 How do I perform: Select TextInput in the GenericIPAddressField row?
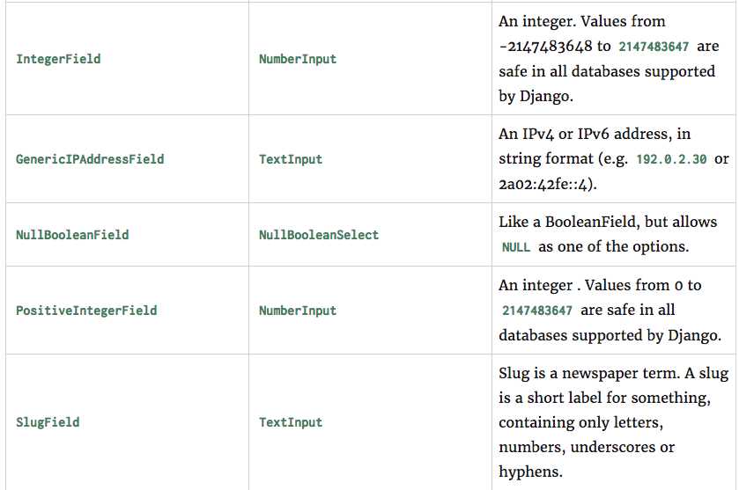(291, 159)
